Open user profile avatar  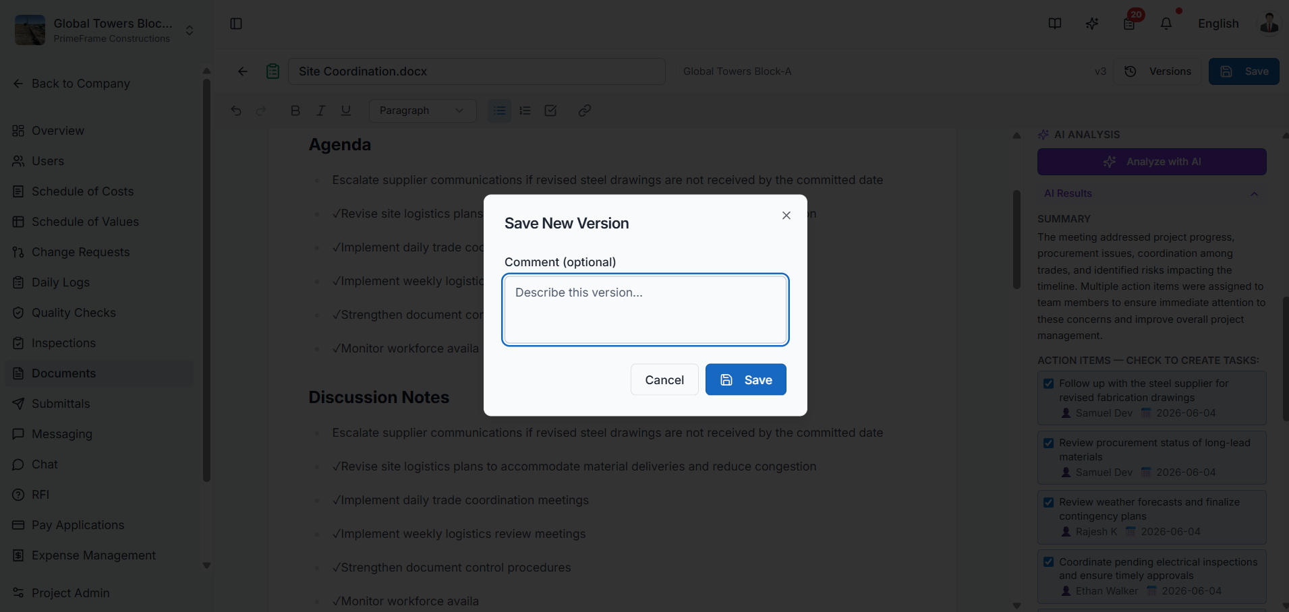click(1269, 23)
